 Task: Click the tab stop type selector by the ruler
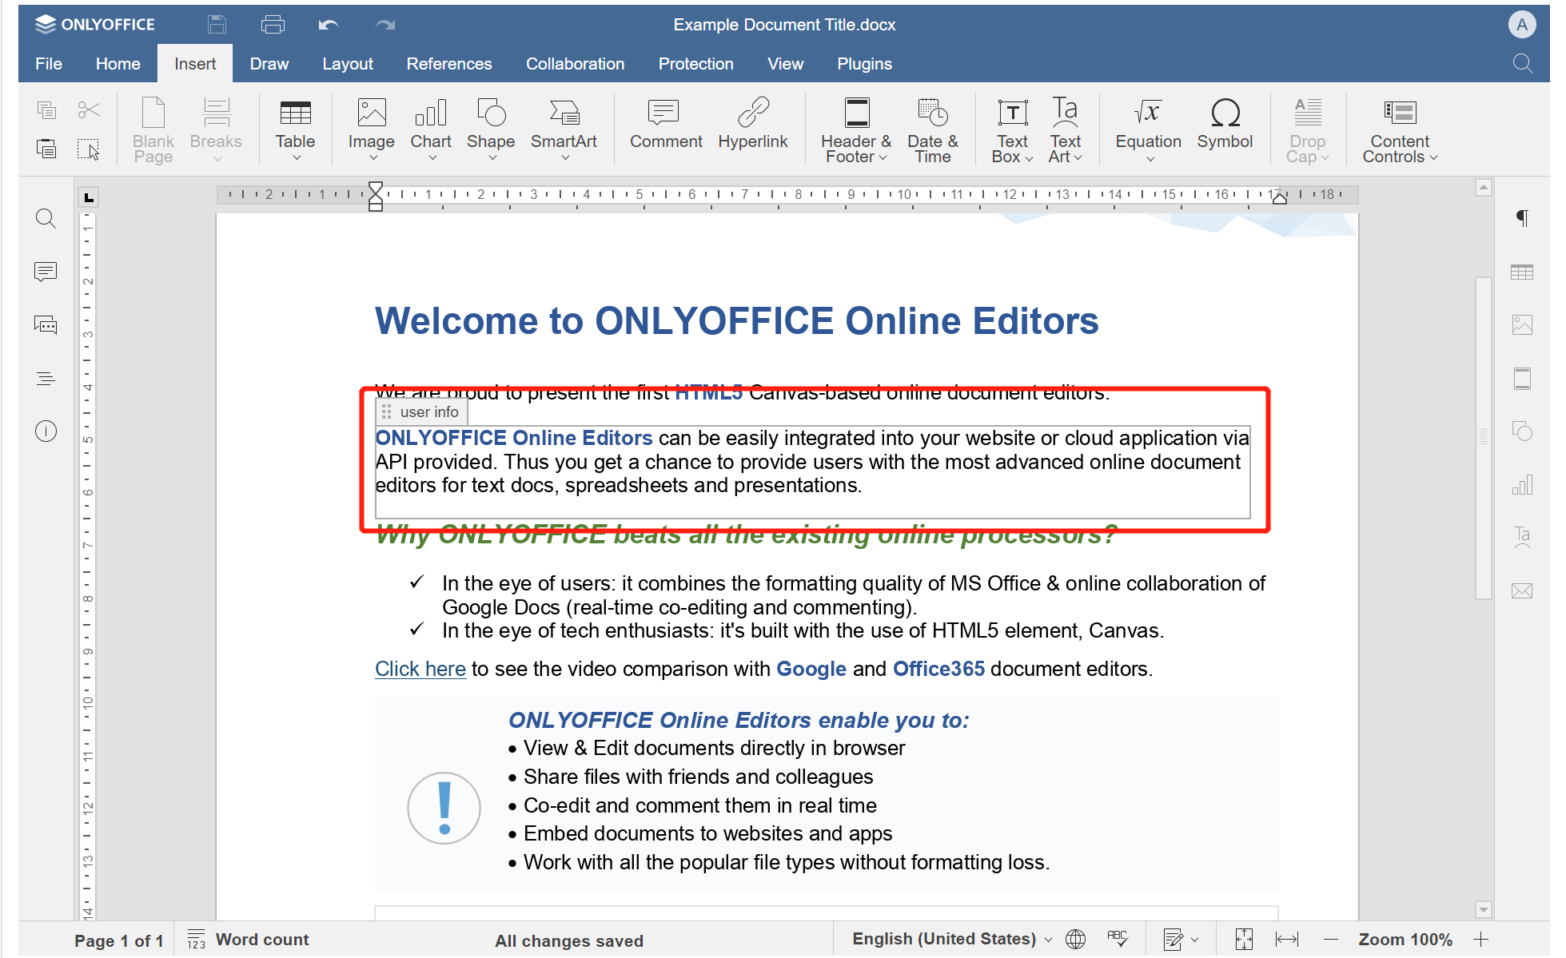pyautogui.click(x=88, y=197)
